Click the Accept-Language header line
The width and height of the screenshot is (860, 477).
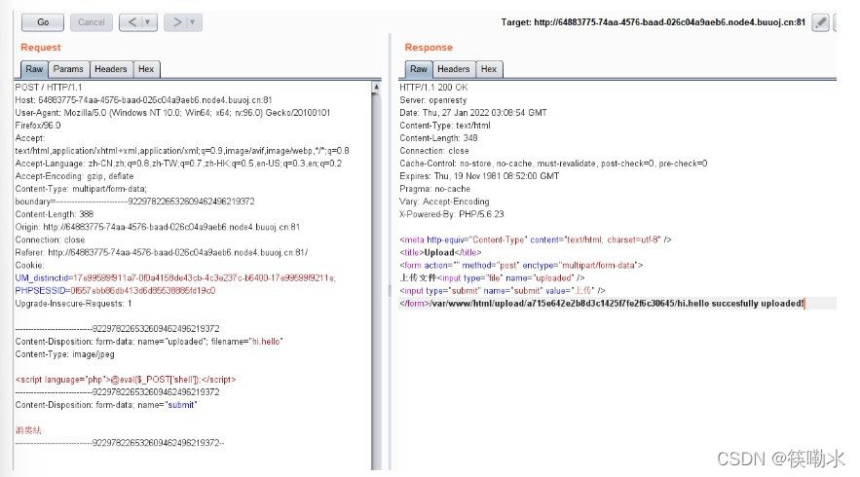point(178,164)
